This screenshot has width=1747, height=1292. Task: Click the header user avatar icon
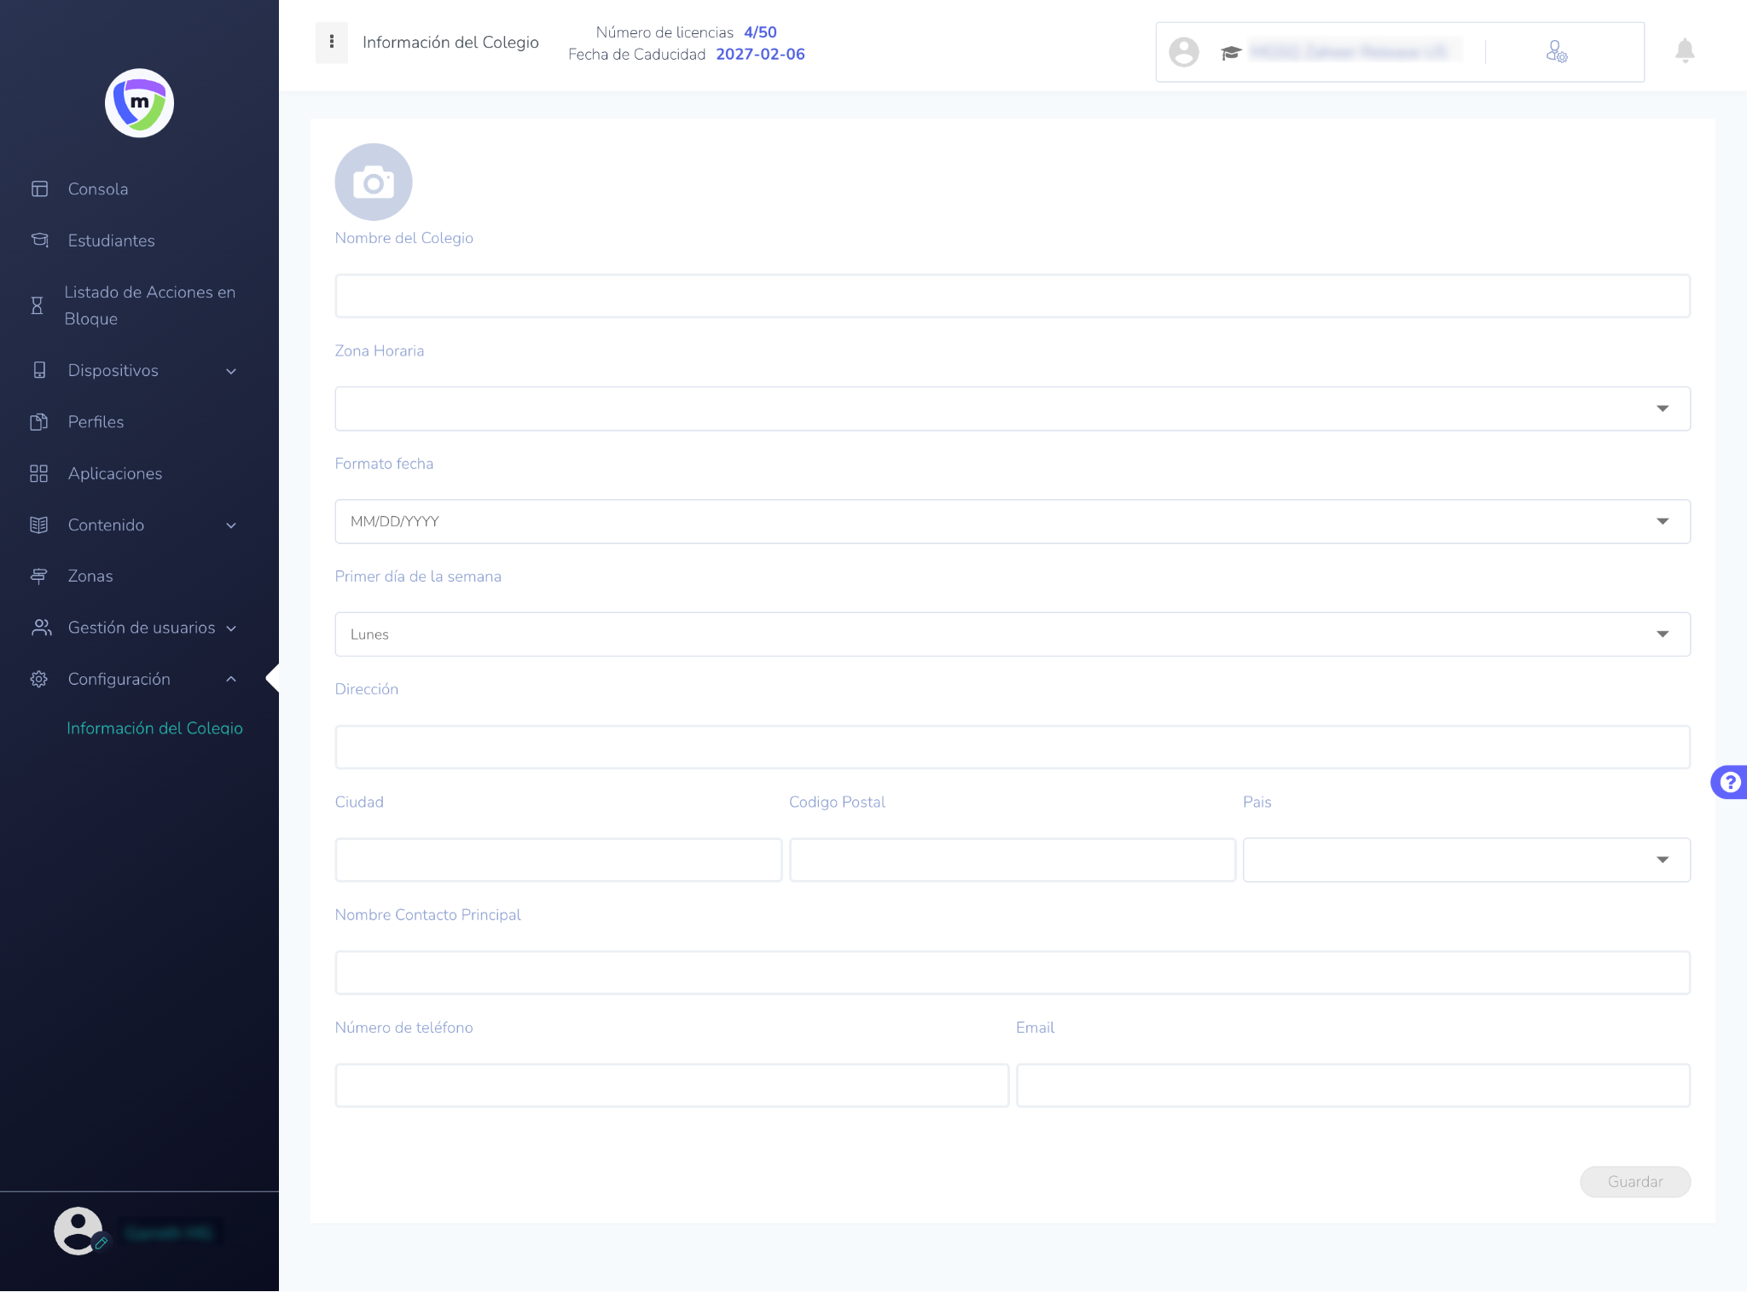tap(1183, 52)
